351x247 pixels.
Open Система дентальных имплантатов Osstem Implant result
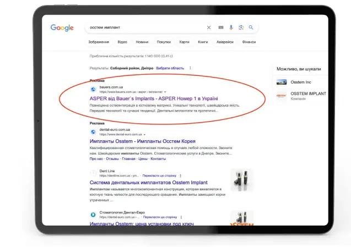tap(149, 183)
